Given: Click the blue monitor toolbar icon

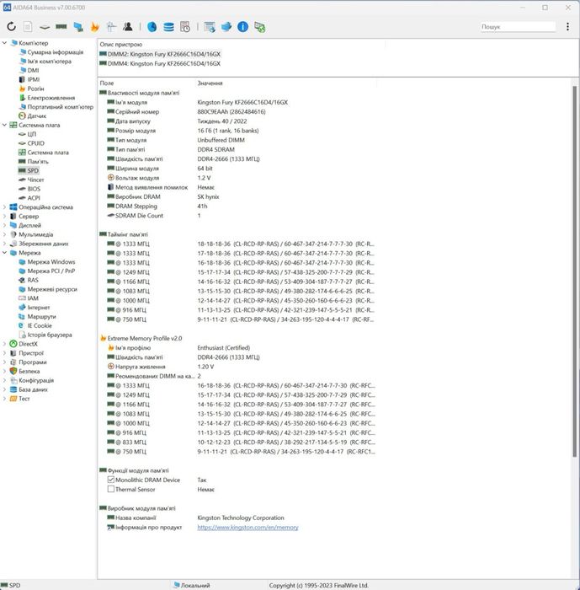Looking at the screenshot, I should [x=78, y=27].
